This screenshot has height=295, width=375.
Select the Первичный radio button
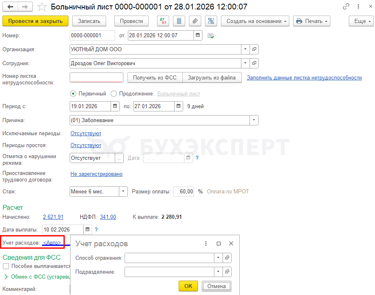coord(73,94)
